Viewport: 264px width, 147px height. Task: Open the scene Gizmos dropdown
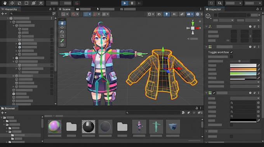[x=199, y=14]
